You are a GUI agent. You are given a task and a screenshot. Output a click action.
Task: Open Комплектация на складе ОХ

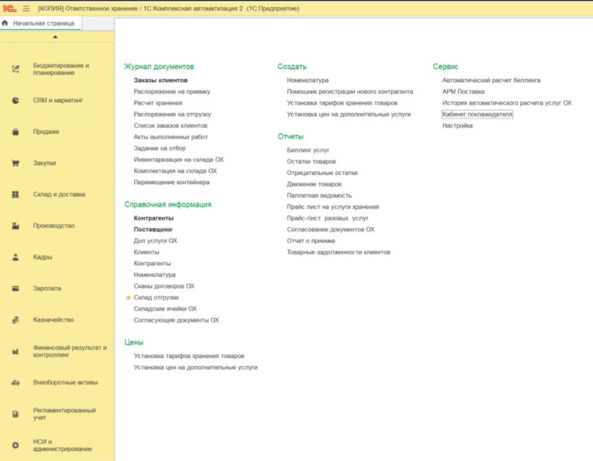pos(175,171)
